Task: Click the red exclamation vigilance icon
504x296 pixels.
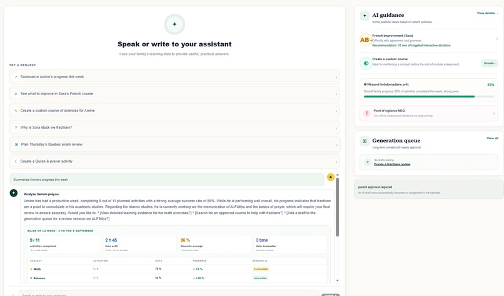Action: 367,113
